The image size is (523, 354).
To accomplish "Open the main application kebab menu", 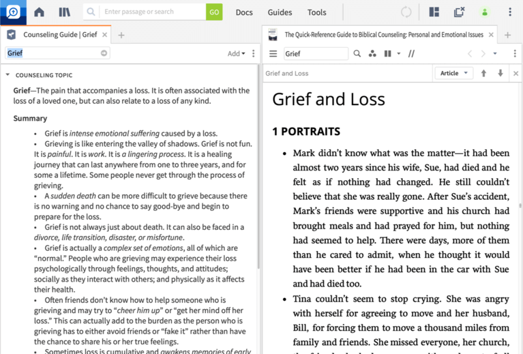I will (510, 12).
